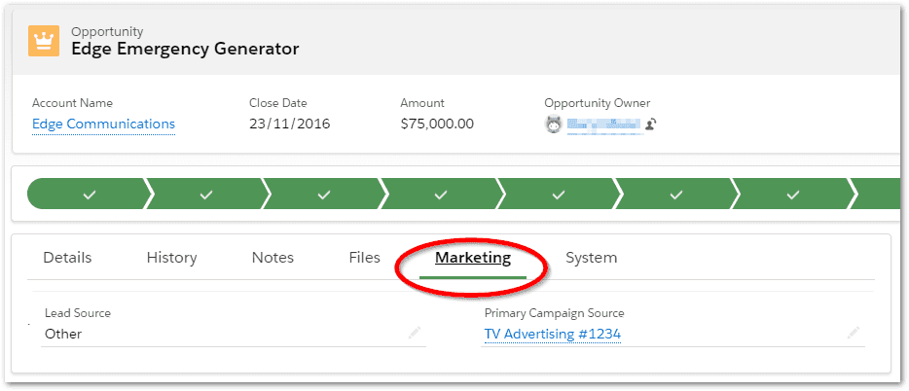The width and height of the screenshot is (909, 391).
Task: Click the checkmark on the second path stage
Action: tap(206, 195)
